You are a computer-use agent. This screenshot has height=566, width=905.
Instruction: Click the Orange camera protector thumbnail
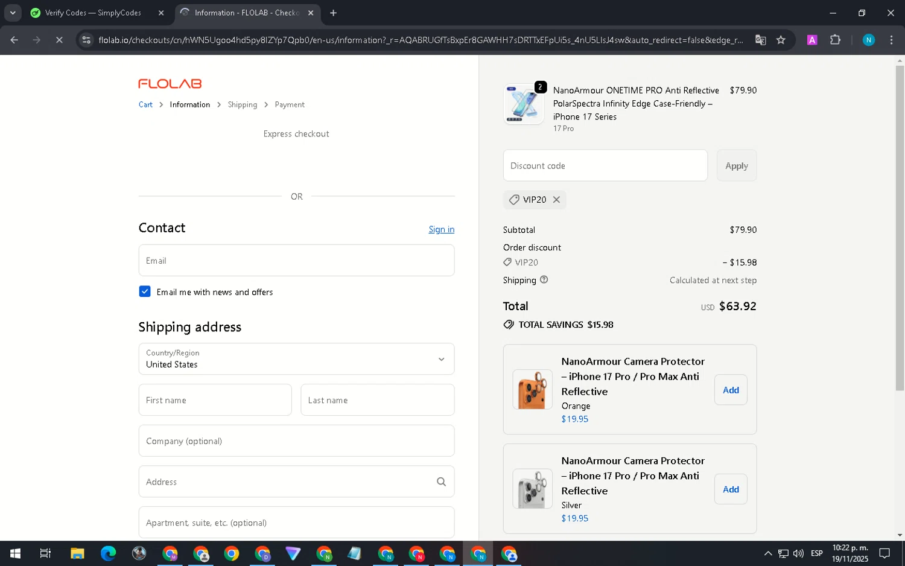click(x=532, y=390)
